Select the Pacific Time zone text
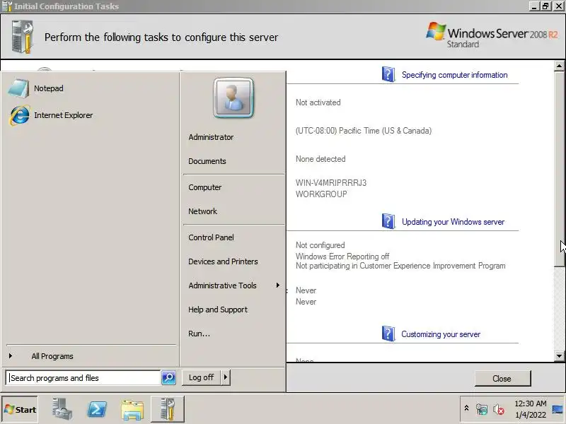Viewport: 566px width, 424px height. (364, 131)
